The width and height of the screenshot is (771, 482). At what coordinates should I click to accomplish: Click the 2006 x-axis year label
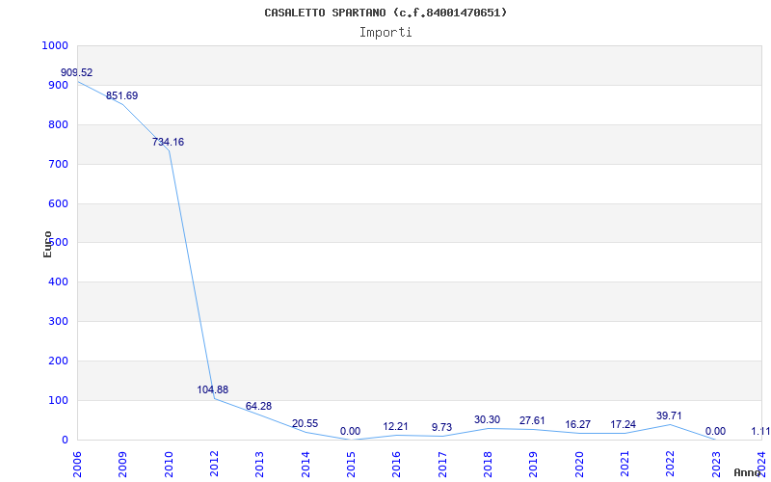77,465
